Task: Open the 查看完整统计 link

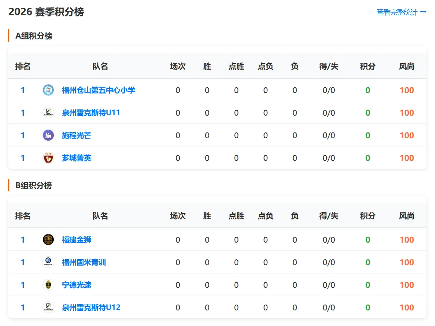Action: [401, 12]
